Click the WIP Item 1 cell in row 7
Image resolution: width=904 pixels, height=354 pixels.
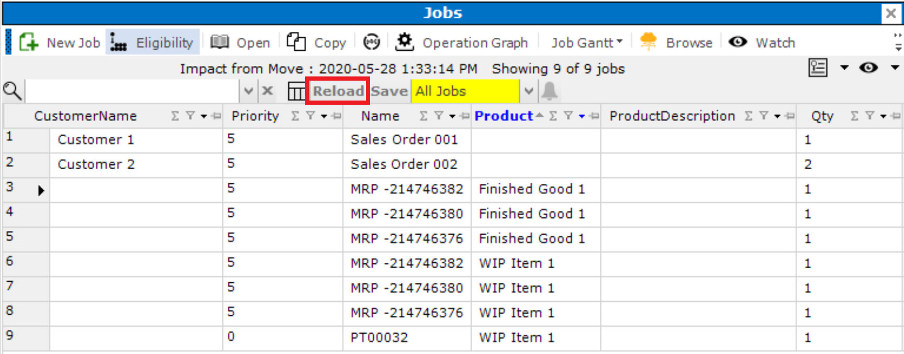pos(536,289)
